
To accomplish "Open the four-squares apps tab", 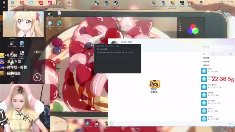I will pos(230,54).
